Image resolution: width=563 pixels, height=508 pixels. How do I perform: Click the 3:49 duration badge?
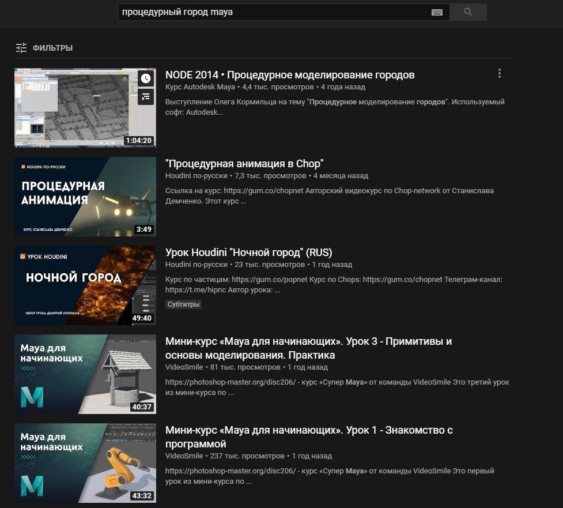pos(143,229)
